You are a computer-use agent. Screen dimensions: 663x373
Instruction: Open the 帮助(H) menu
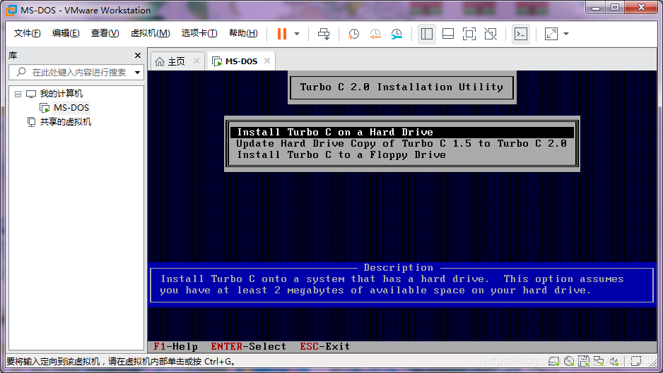point(243,33)
